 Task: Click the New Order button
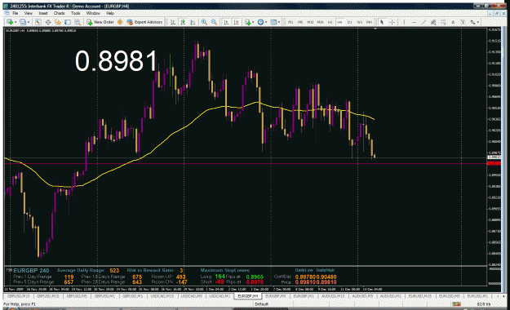[x=100, y=22]
